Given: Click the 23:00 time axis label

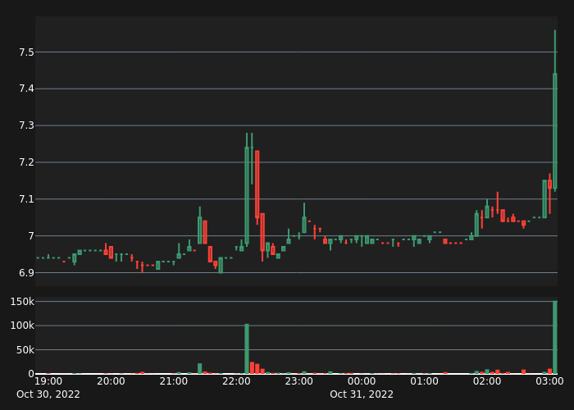Looking at the screenshot, I should click(x=299, y=381).
